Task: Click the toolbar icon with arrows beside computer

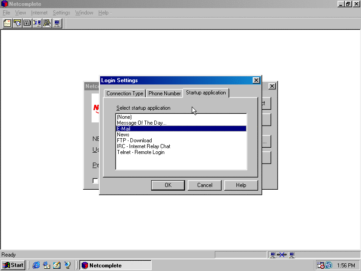Action: 37,23
